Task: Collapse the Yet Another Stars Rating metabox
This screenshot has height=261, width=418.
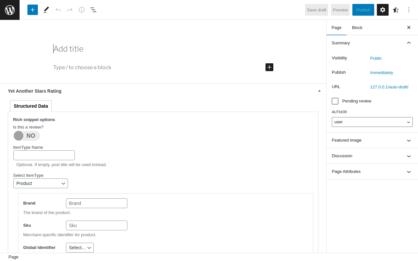Action: [319, 91]
